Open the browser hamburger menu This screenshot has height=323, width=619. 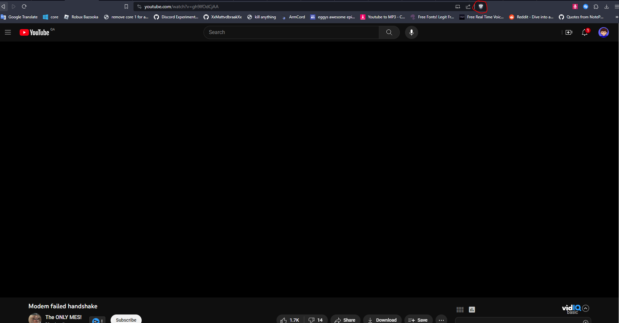point(617,7)
